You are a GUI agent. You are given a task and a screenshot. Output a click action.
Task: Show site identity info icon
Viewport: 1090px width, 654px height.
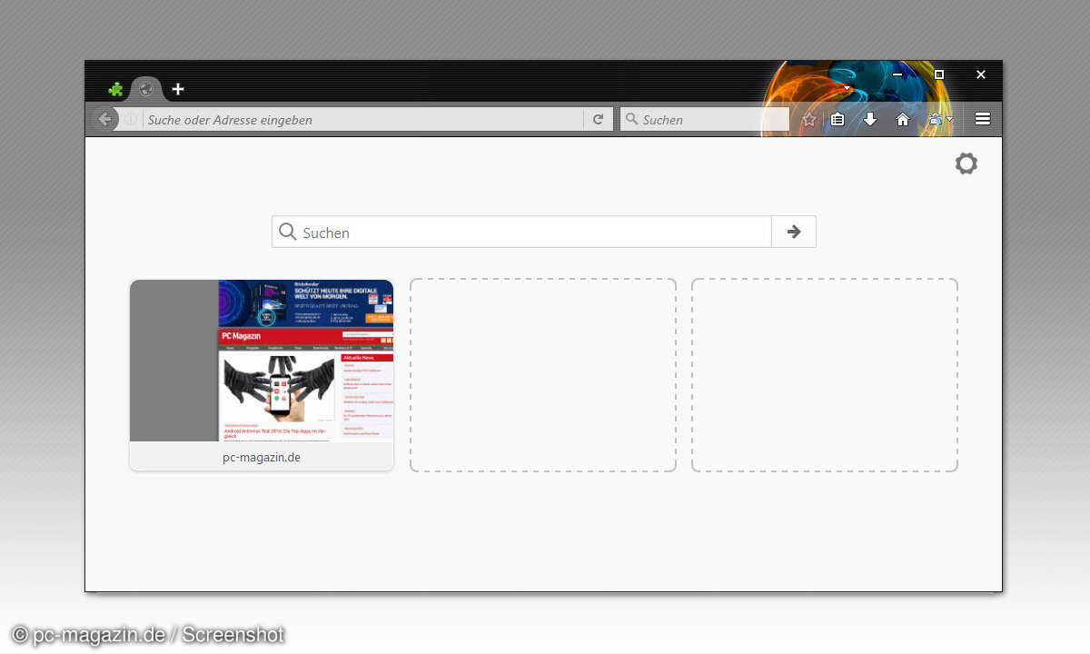tap(131, 119)
